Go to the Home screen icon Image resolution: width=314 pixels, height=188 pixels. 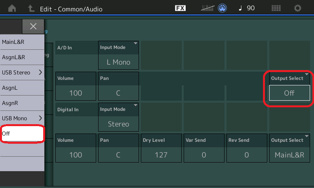pos(13,8)
